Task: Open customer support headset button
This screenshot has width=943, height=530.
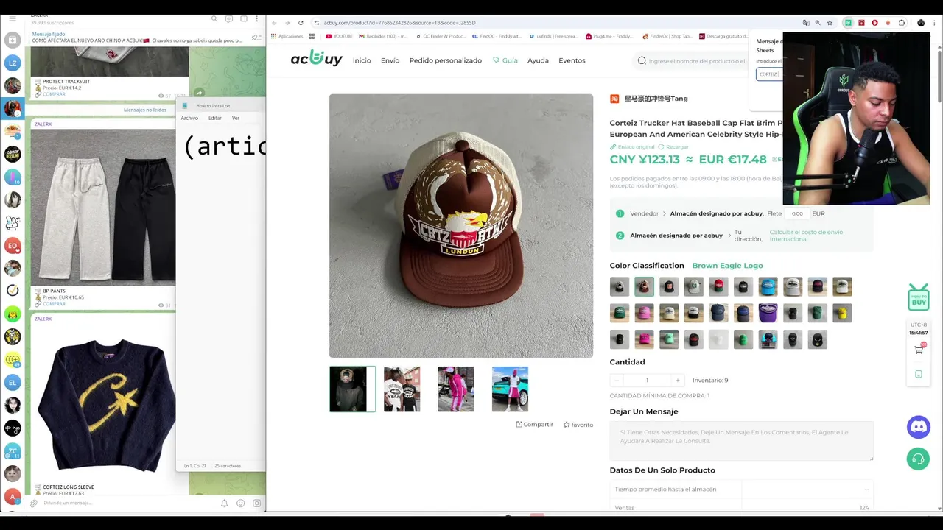Action: pos(918,459)
